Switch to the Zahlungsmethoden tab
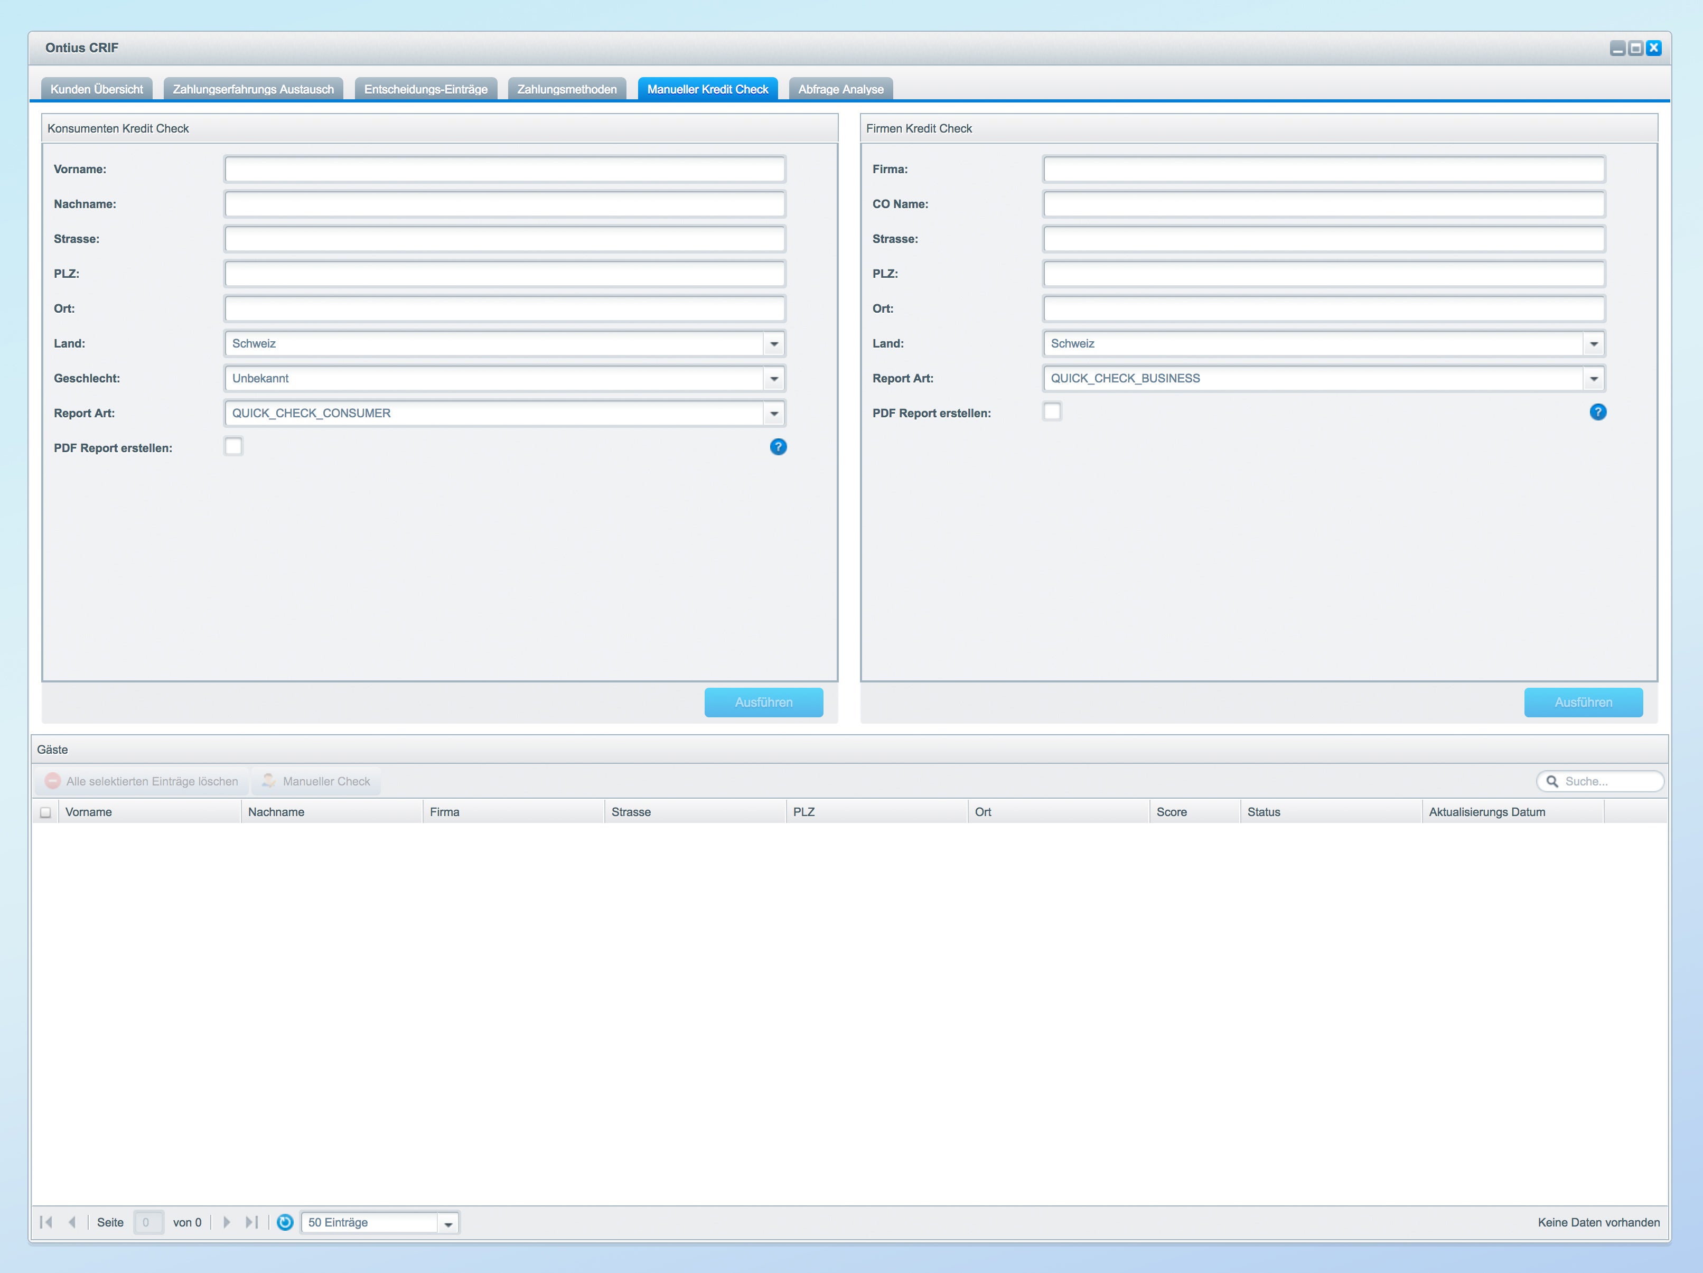 [x=567, y=89]
